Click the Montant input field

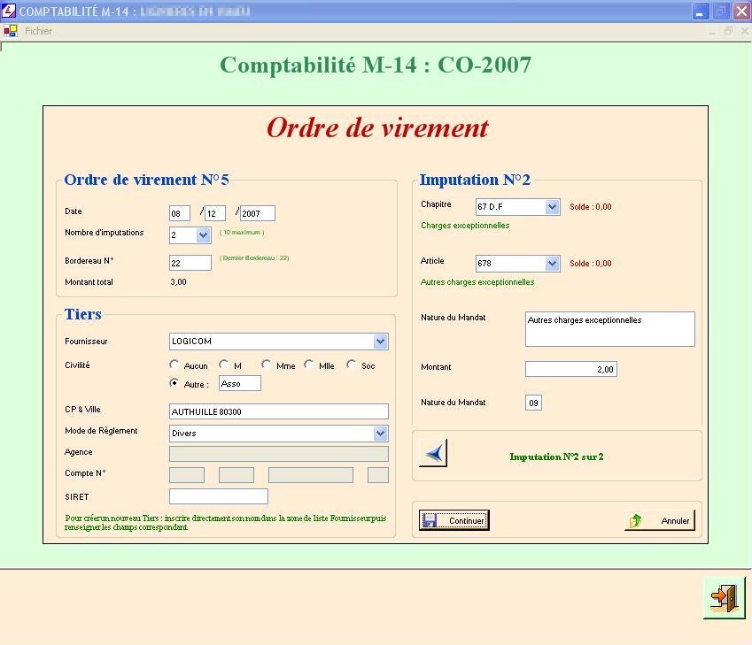coord(570,369)
